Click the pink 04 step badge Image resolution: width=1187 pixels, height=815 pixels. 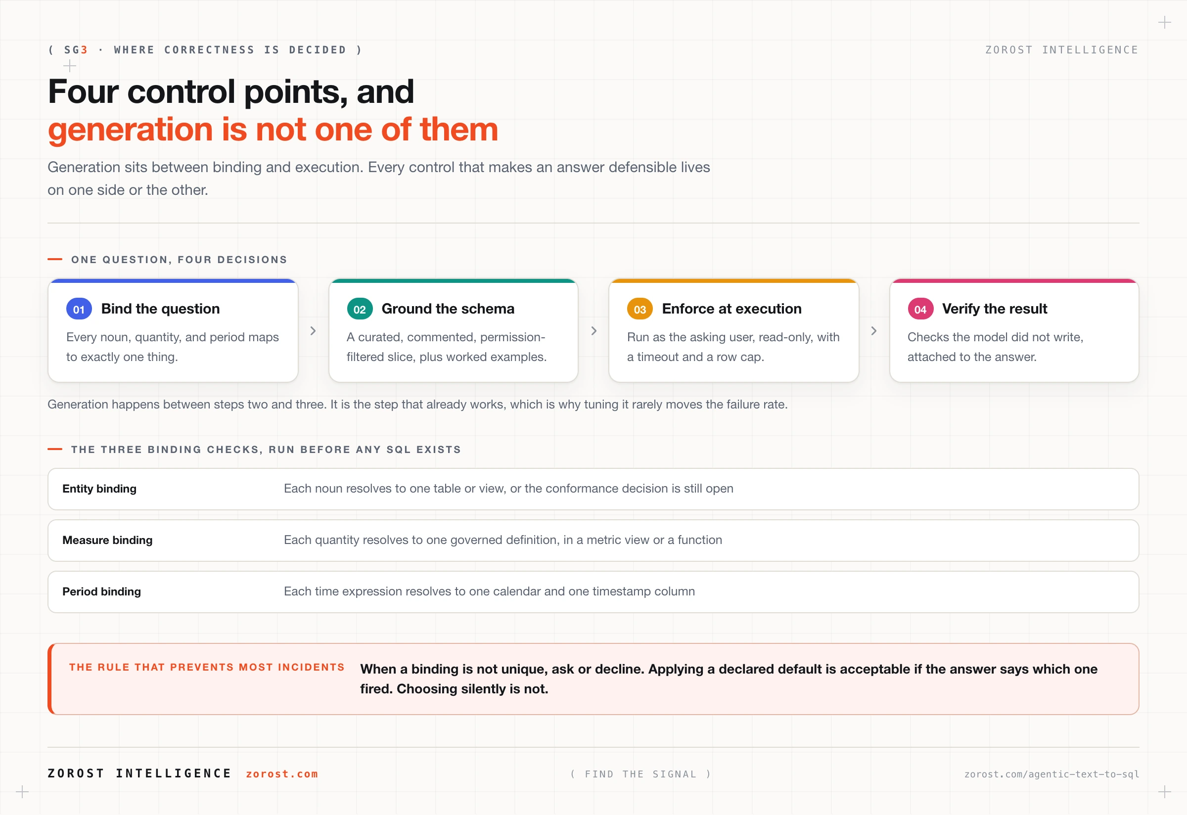[x=920, y=309]
